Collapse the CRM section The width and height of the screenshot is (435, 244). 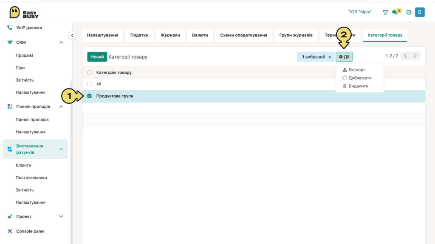61,42
